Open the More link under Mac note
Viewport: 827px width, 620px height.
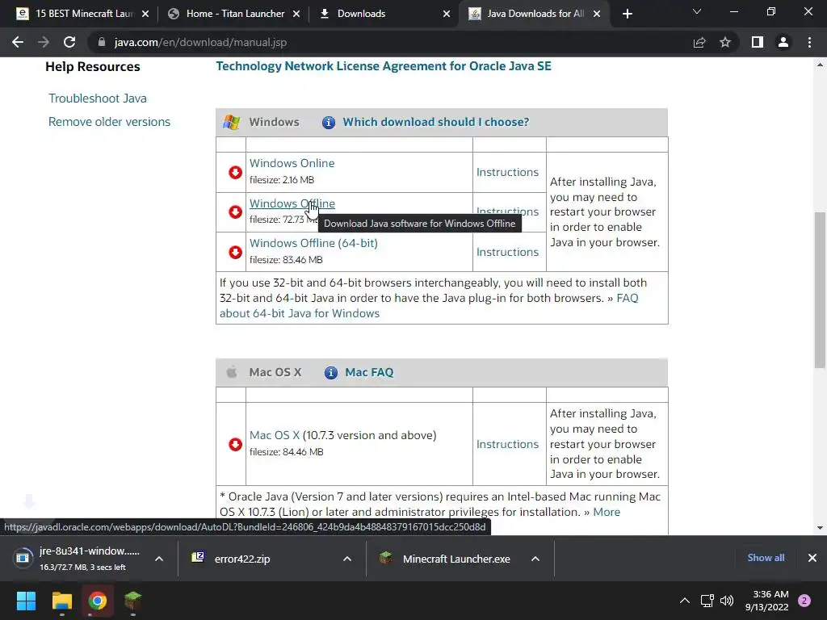coord(607,512)
